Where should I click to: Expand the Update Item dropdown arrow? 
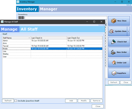point(128,31)
